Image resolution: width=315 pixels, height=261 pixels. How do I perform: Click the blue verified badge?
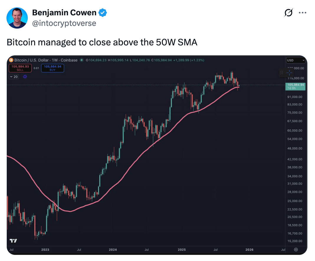(103, 13)
